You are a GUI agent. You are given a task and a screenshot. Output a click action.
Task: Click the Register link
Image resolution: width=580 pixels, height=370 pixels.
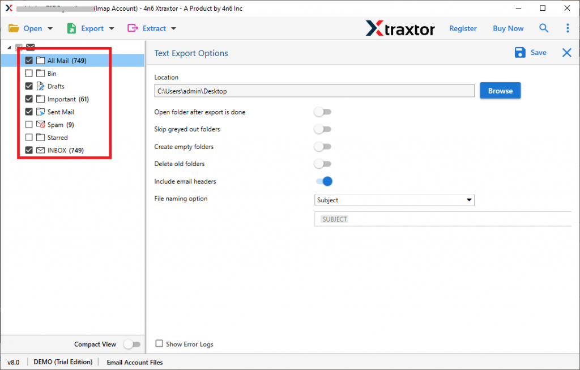pos(463,28)
